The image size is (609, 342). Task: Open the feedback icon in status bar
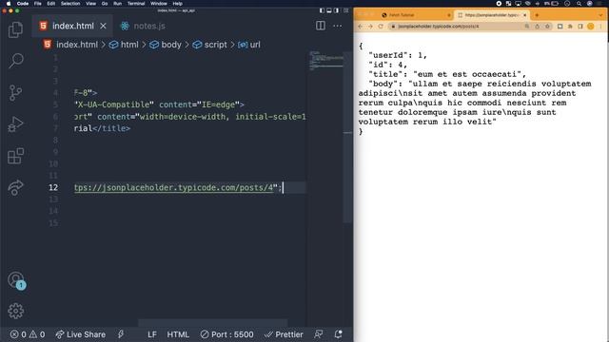319,334
